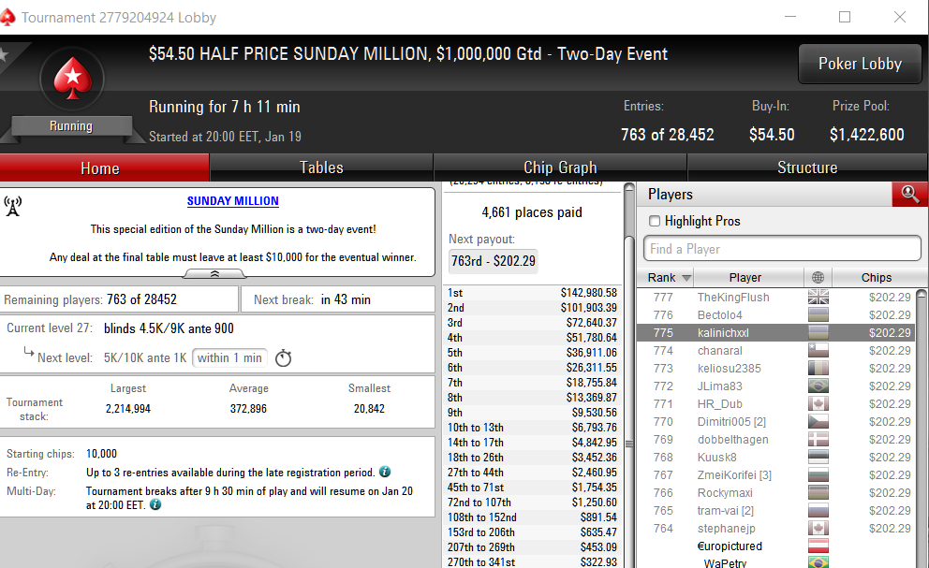929x568 pixels.
Task: Click the '10th to 13th' payout row
Action: (x=532, y=428)
